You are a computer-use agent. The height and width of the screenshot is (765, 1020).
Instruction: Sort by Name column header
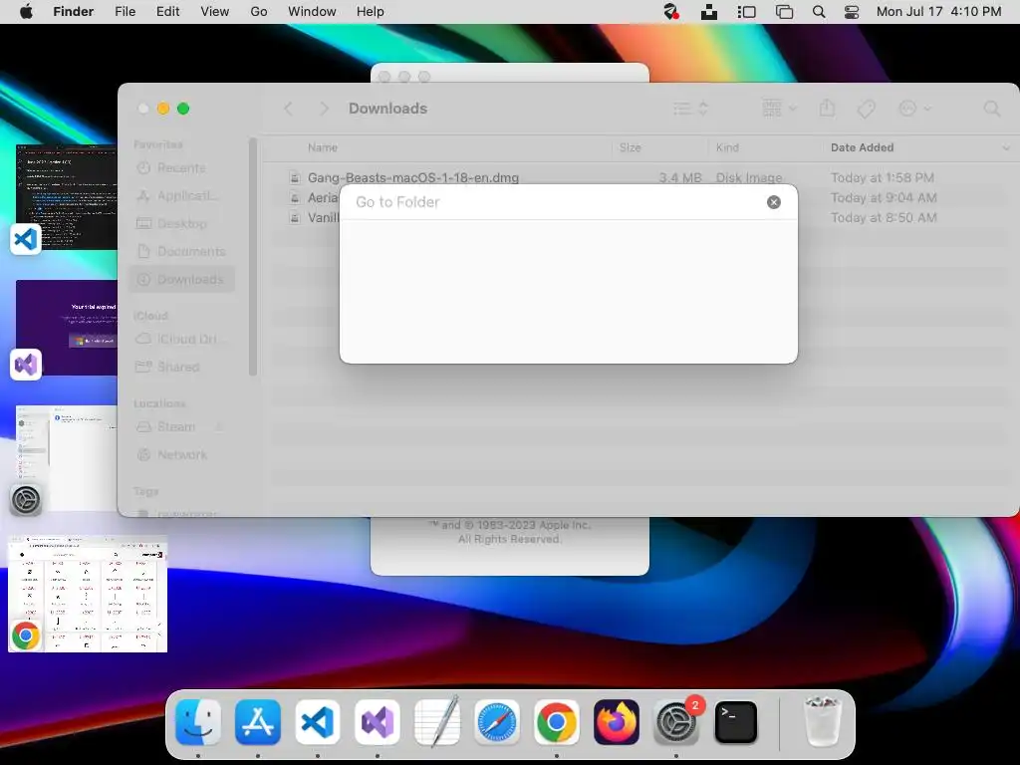[x=323, y=147]
